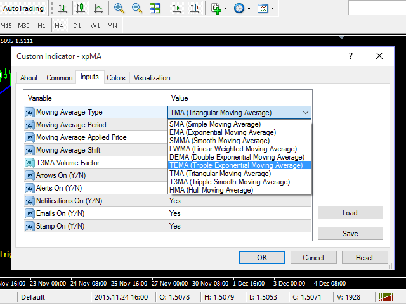Screen dimensions: 406x304
Task: Switch to candlestick chart icon
Action: (x=81, y=8)
